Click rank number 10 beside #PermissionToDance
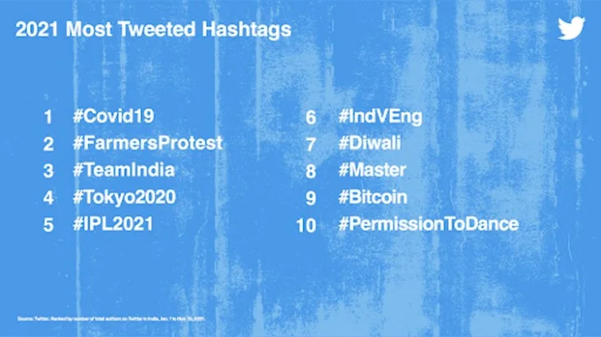This screenshot has height=337, width=601. 306,225
